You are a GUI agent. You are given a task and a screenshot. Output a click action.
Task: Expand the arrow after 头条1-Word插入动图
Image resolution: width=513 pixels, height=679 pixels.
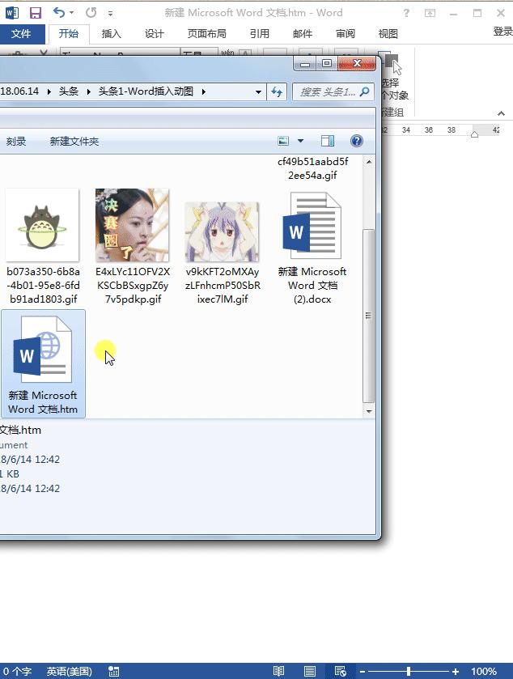[x=203, y=91]
